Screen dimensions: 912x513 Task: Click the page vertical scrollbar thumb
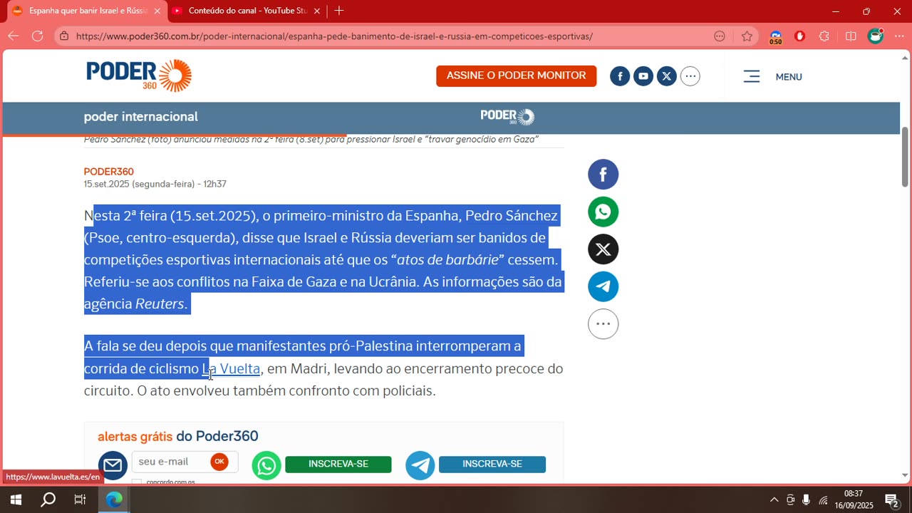coord(906,157)
